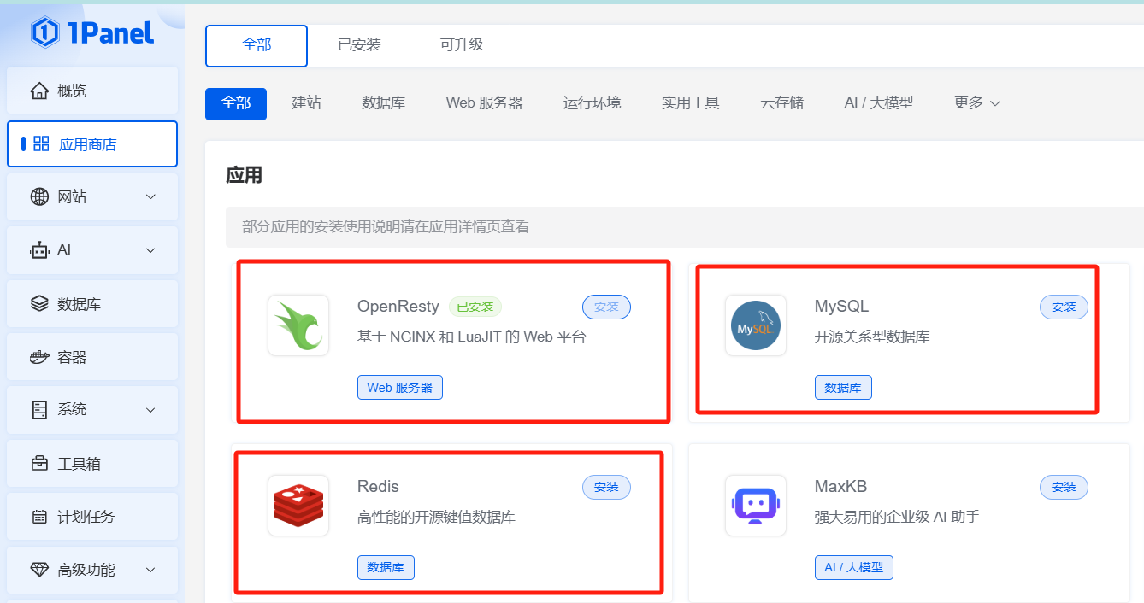Open 应用商店 in the sidebar
Screen dimensions: 1144x603
pyautogui.click(x=92, y=143)
